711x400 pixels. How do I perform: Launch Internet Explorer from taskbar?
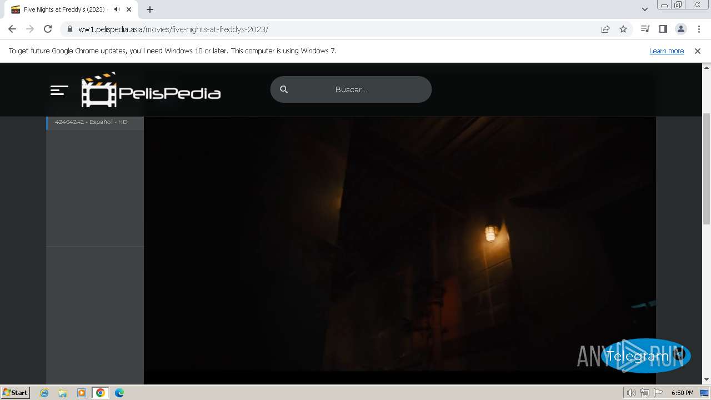(x=44, y=393)
